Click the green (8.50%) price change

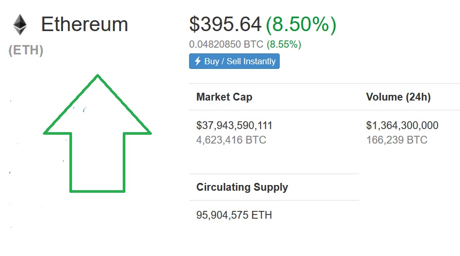pos(301,24)
